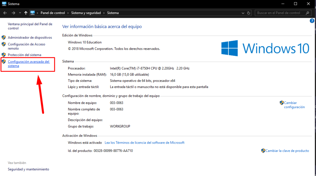Viewport: 316px width, 176px height.
Task: Click 'Cambiar configuración' link
Action: pyautogui.click(x=294, y=105)
